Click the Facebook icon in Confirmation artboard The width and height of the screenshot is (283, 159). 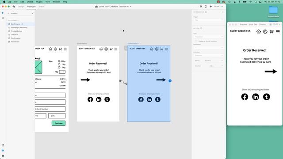90,99
